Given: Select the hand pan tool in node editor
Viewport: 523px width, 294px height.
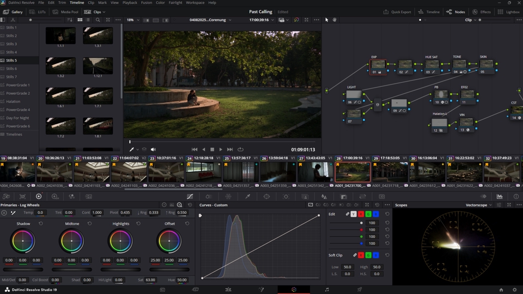Looking at the screenshot, I should (334, 20).
